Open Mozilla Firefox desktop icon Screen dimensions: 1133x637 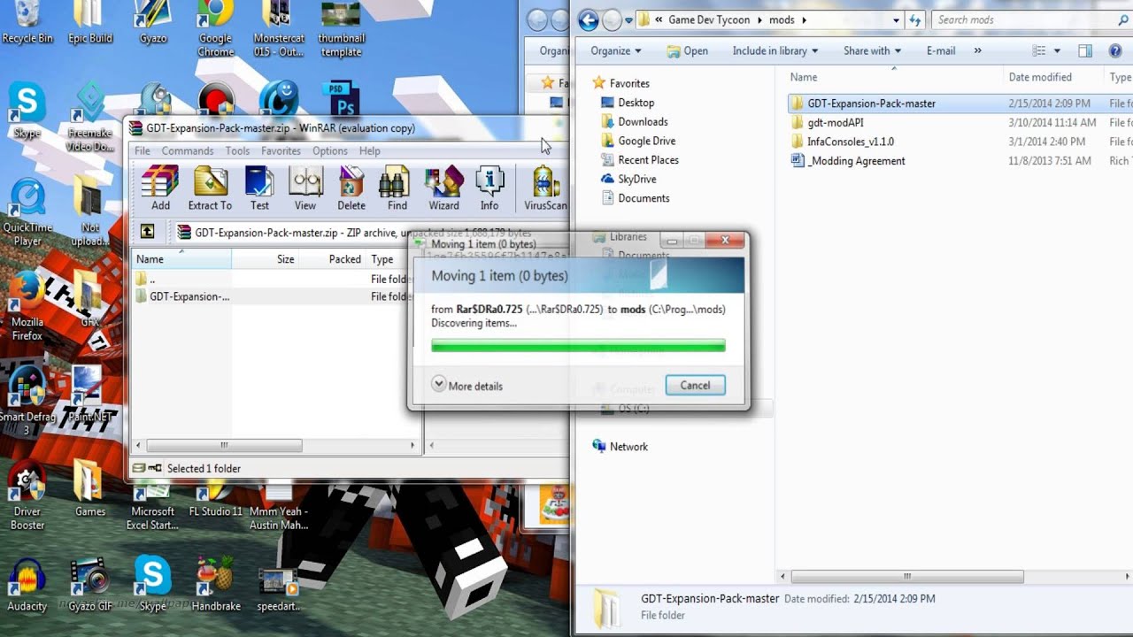click(27, 306)
